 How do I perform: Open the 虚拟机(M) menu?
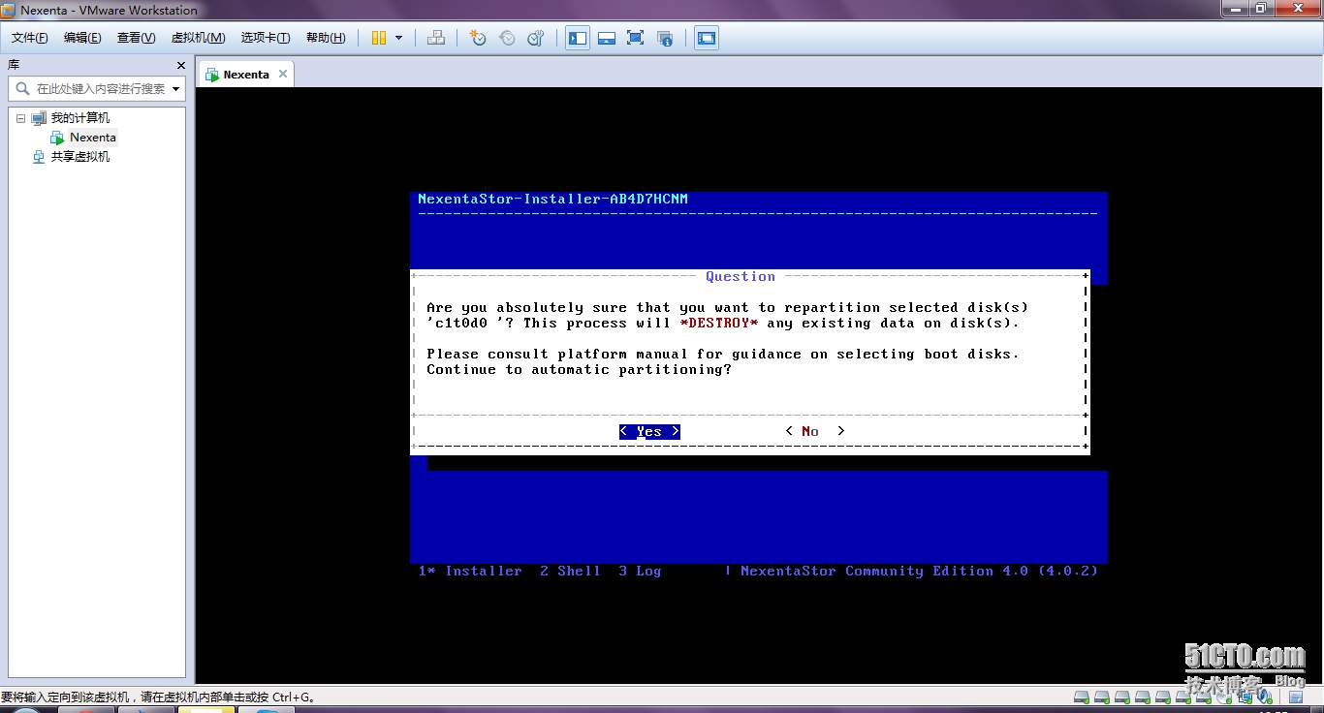click(198, 38)
